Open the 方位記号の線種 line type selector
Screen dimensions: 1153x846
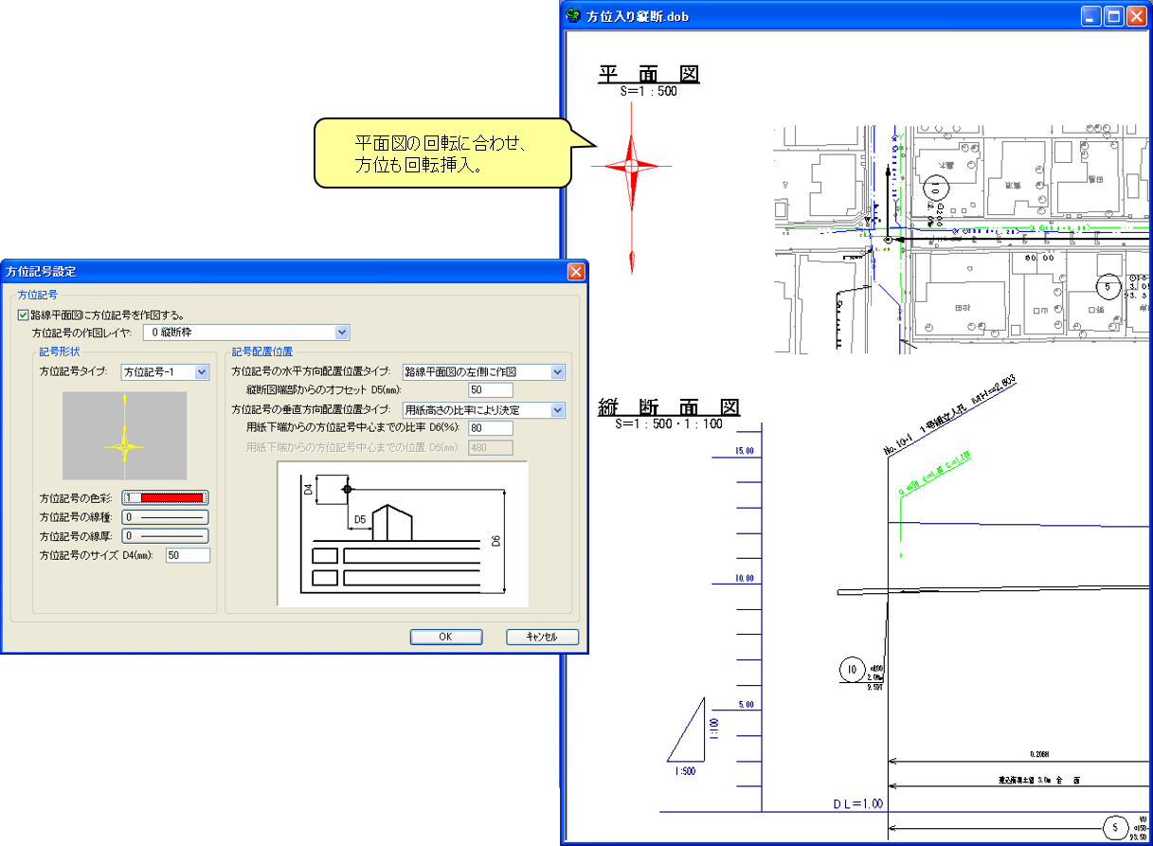click(x=165, y=517)
